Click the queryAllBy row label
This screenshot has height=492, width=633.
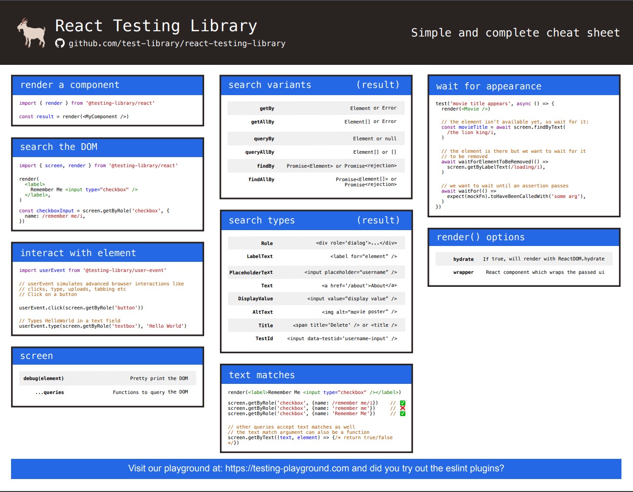tap(259, 152)
